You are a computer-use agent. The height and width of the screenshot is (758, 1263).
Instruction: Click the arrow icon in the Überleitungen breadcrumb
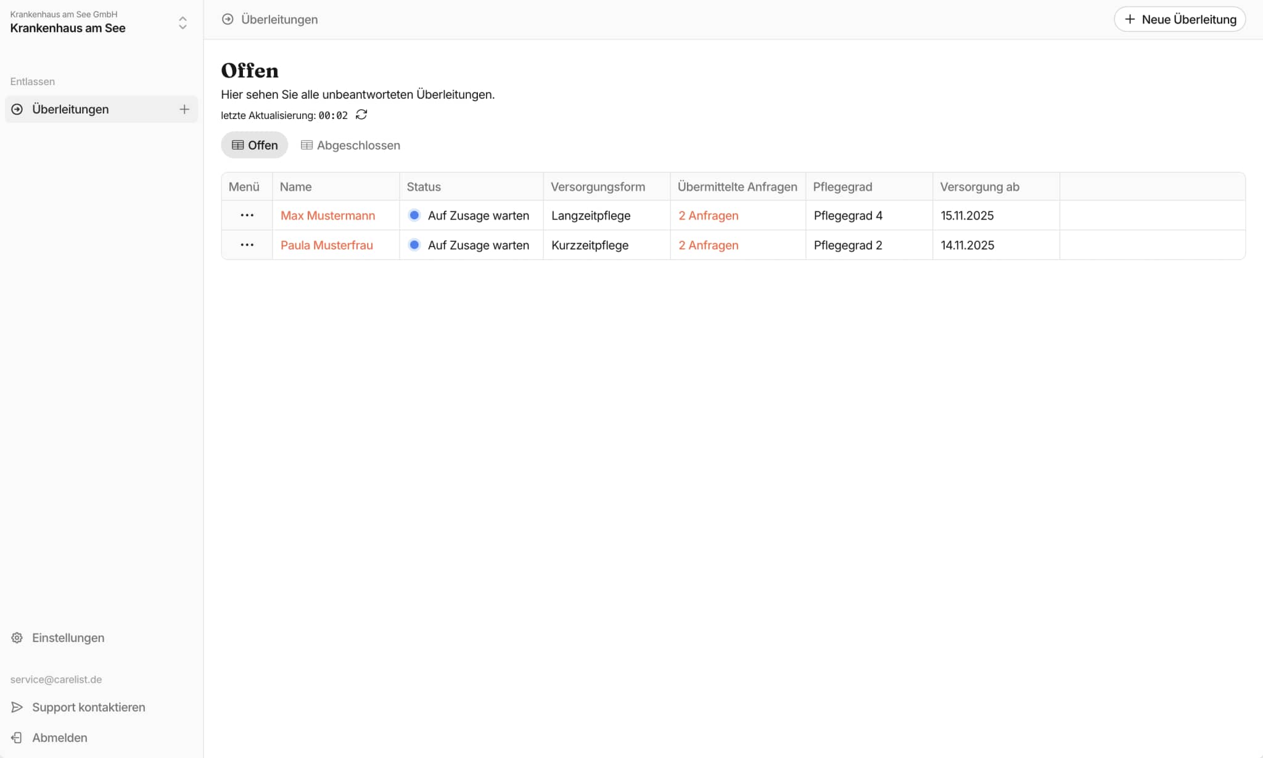[x=228, y=20]
